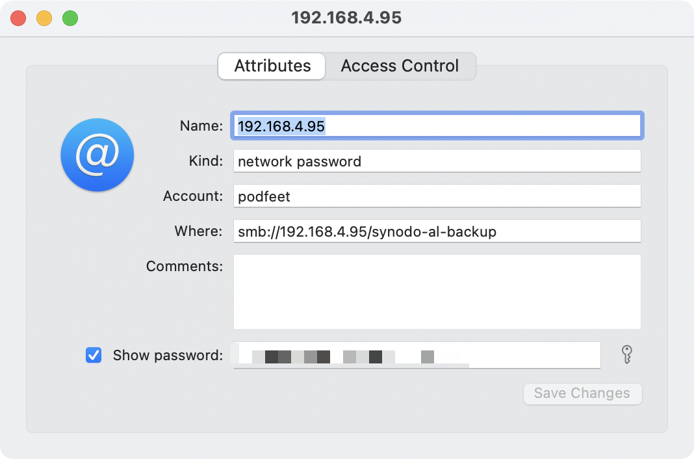Zoom the window using green button
The height and width of the screenshot is (459, 694).
(70, 18)
